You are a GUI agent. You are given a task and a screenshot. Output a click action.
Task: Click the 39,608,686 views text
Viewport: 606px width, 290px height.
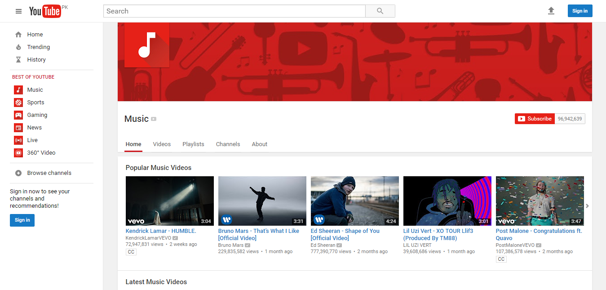tap(422, 252)
